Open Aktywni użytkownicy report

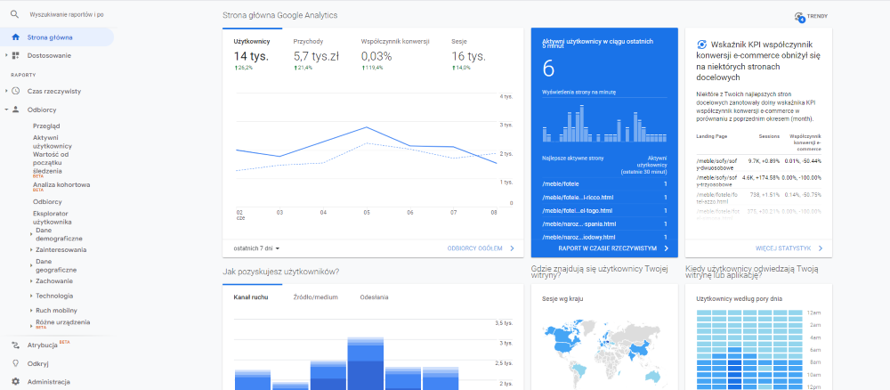tap(53, 142)
